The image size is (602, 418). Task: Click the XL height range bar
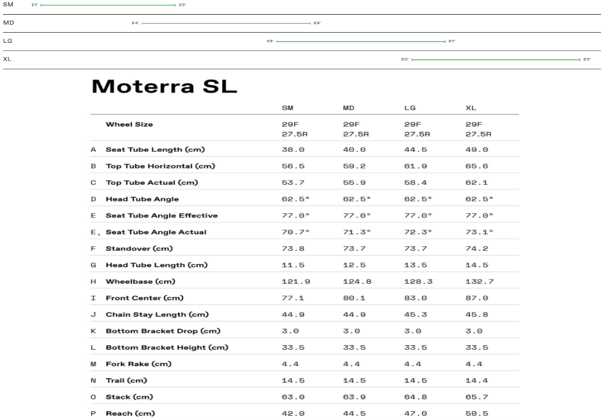coord(495,59)
